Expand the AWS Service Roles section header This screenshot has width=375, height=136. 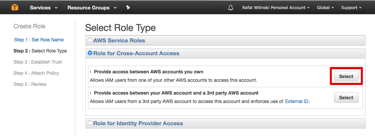coord(119,40)
